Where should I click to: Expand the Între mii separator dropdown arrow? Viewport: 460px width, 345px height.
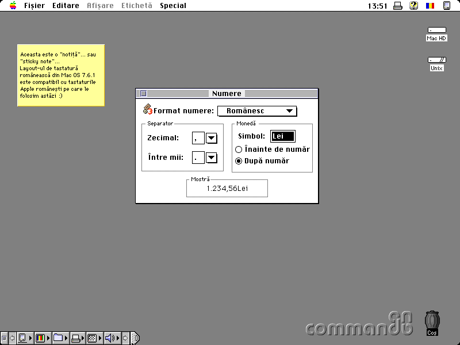pyautogui.click(x=211, y=158)
